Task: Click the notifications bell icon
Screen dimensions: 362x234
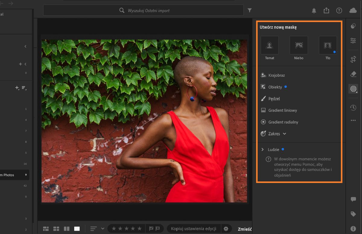Action: pos(314,11)
